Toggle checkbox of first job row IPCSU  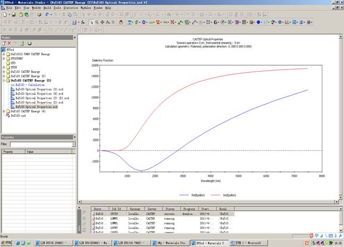[x=94, y=214]
